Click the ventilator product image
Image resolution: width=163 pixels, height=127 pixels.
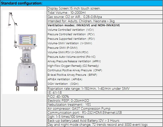pyautogui.click(x=23, y=52)
